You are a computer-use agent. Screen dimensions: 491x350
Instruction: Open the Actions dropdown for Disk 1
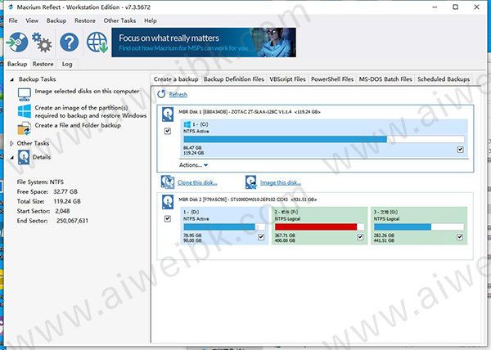point(193,165)
